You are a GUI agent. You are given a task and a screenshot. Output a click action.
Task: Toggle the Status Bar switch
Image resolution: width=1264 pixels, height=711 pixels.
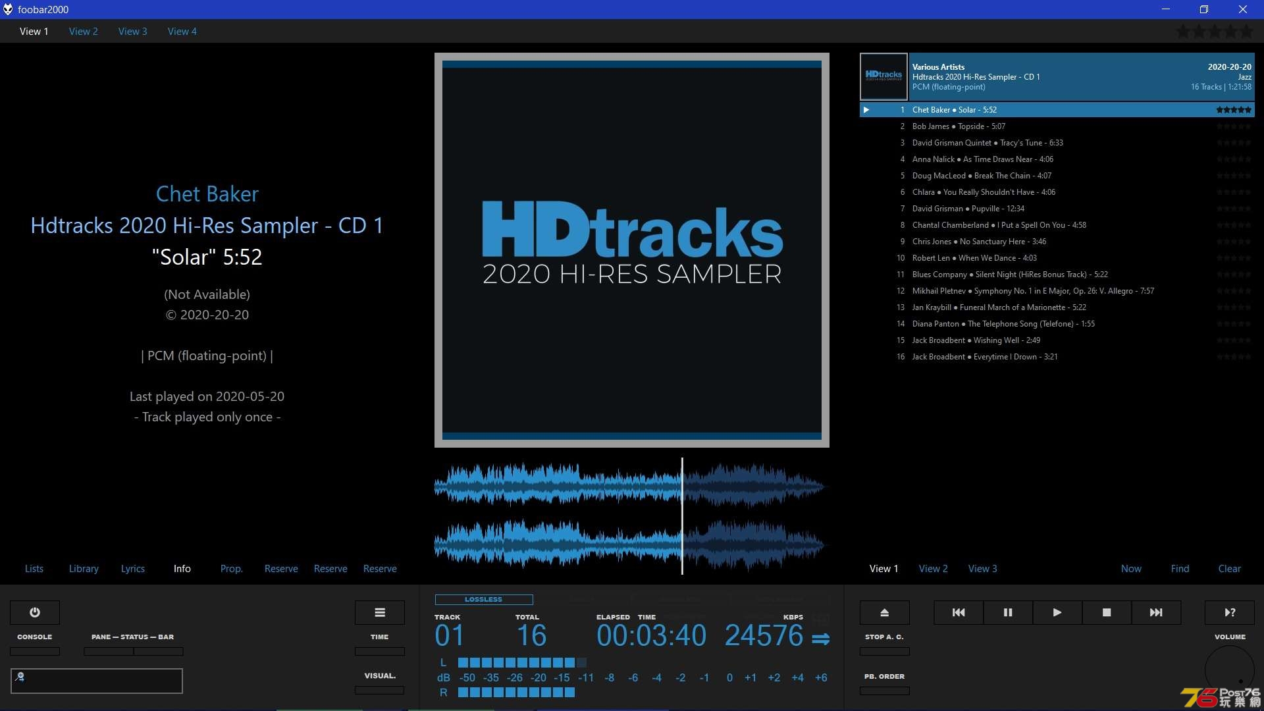pyautogui.click(x=159, y=651)
